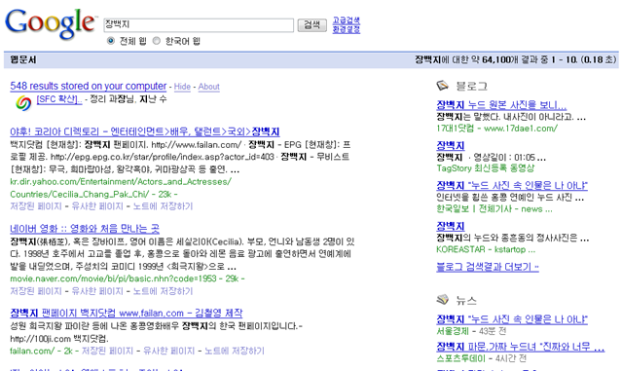Screen dimensions: 622x371
Task: Open the blog link '누드 사진 속 인물은 나 아냐'
Action: coord(512,186)
